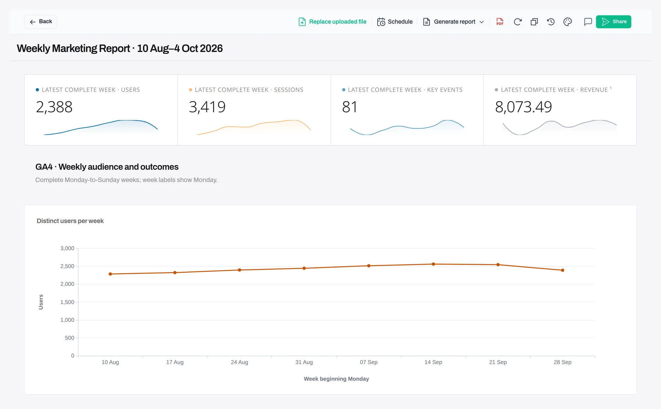
Task: Select the Sessions card value 3,419
Action: (207, 107)
